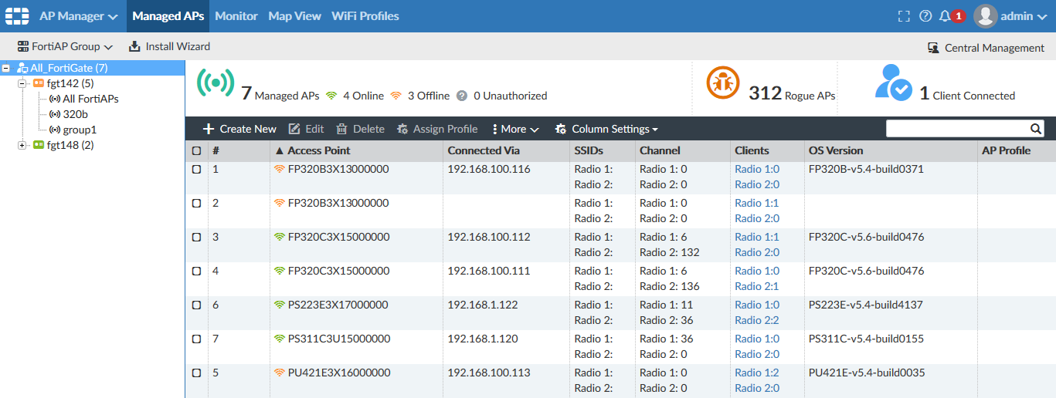Switch to the WiFi Profiles tab
Viewport: 1056px width, 398px height.
(365, 16)
